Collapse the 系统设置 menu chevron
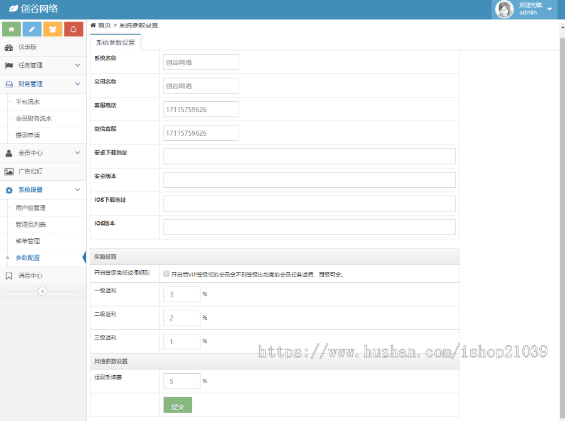This screenshot has width=565, height=421. click(77, 190)
